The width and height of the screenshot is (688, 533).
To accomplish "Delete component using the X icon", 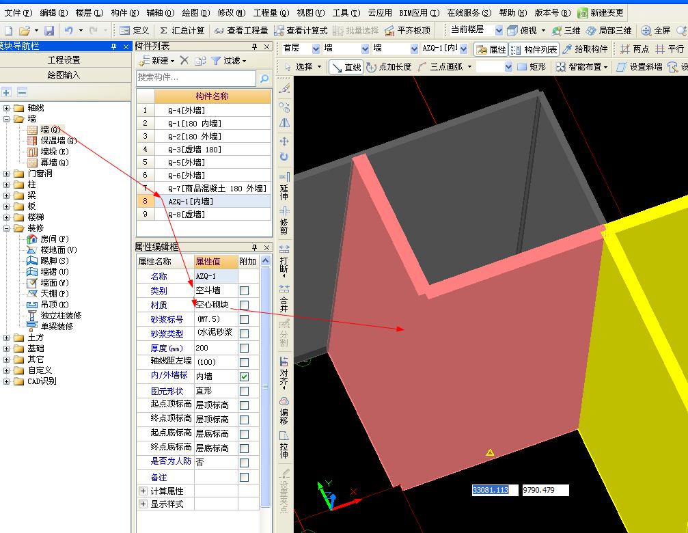I will coord(184,61).
